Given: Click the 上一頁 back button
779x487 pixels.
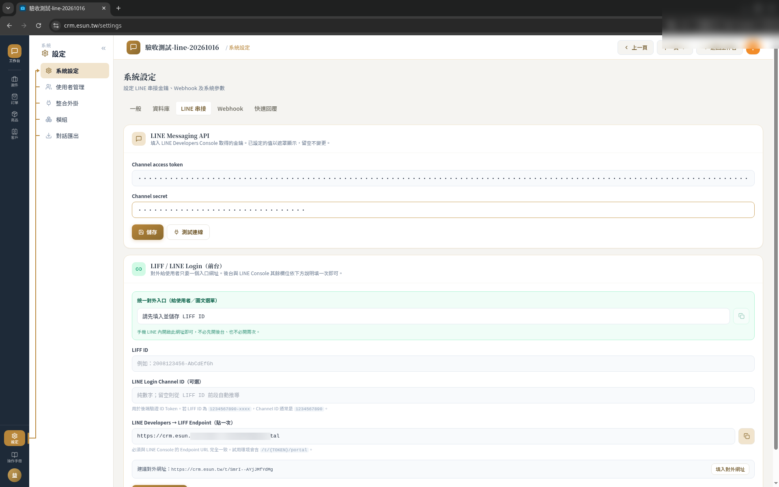Looking at the screenshot, I should 635,47.
